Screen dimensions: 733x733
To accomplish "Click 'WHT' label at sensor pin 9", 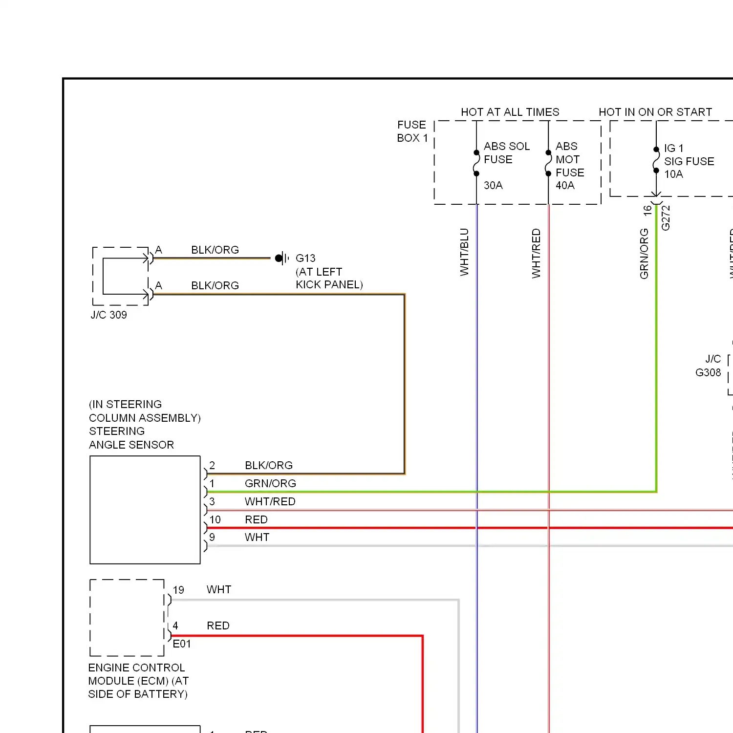I will click(257, 537).
